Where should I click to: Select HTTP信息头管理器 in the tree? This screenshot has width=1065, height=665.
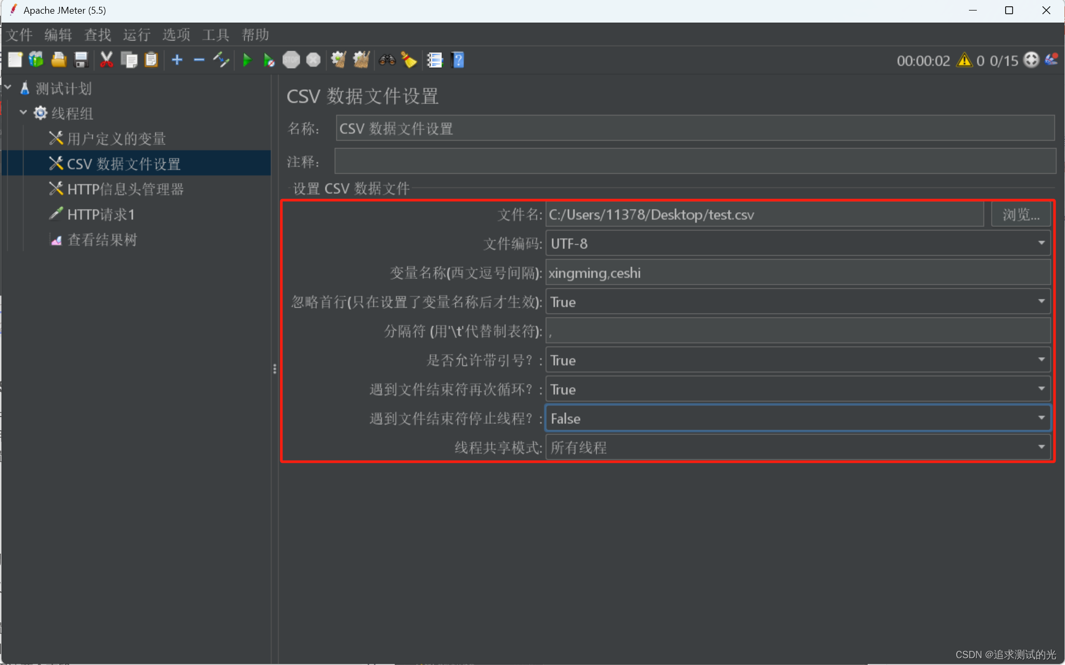[x=125, y=189]
